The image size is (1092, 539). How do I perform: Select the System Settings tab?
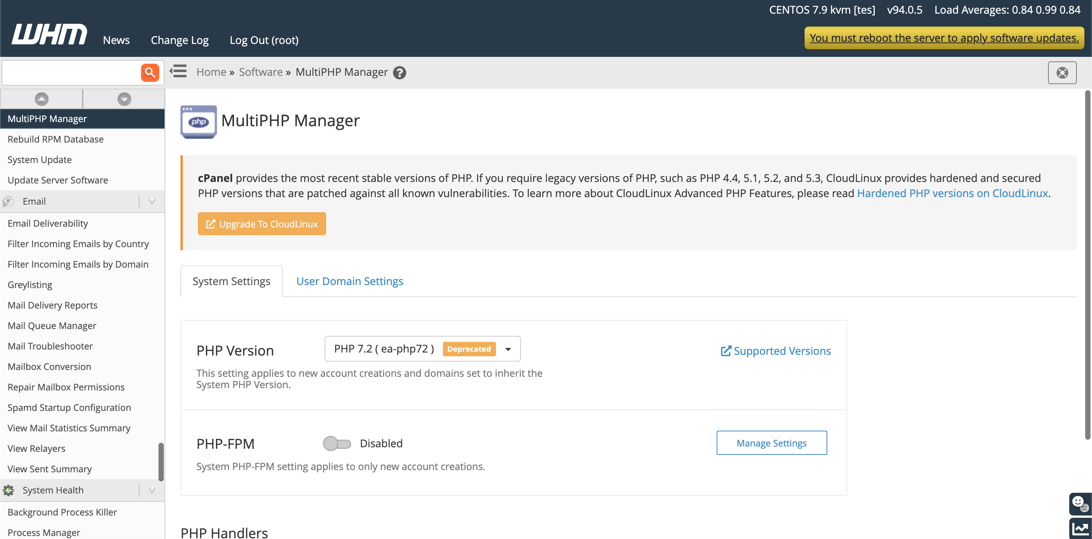(x=231, y=280)
